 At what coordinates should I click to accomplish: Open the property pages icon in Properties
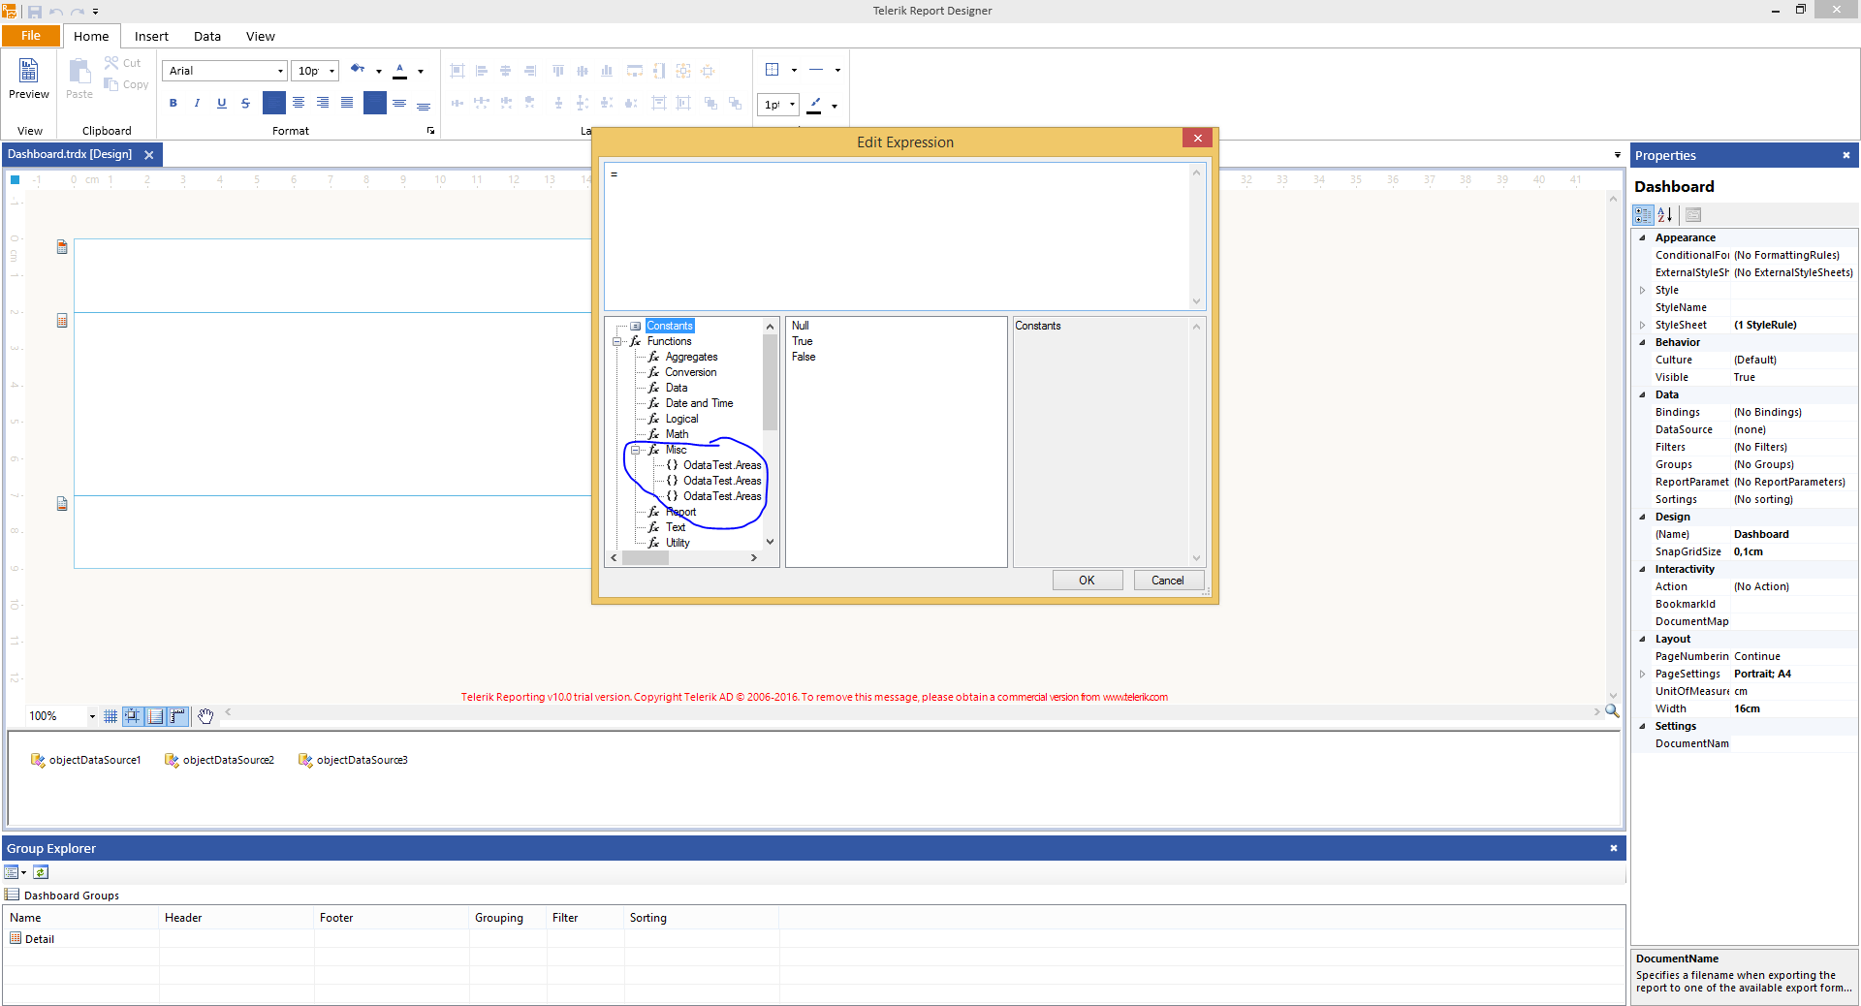pos(1693,215)
